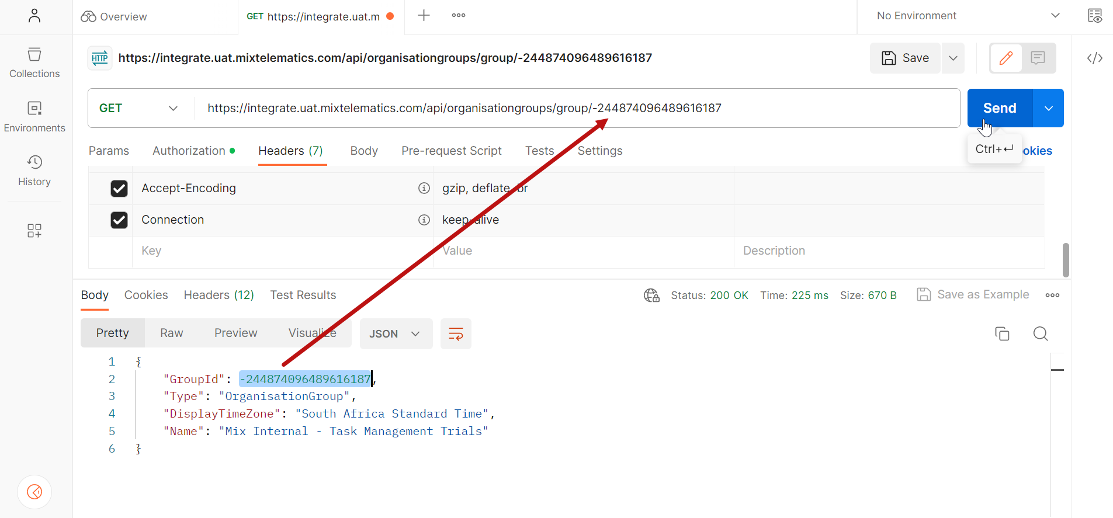Screen dimensions: 1113x518
Task: Toggle line wrap icon in response toolbar
Action: pos(456,334)
